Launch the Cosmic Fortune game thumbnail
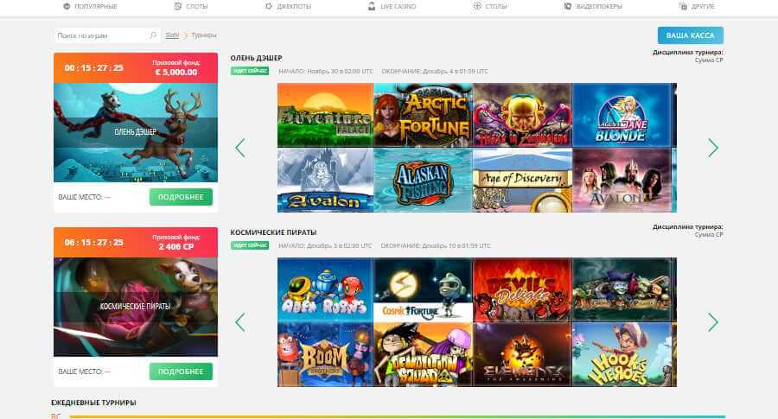778x419 pixels. [x=423, y=289]
